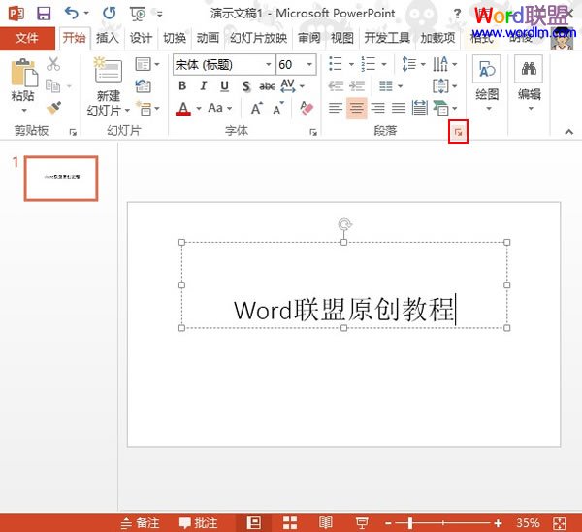This screenshot has height=532, width=582.
Task: Create a new slide with 新建幻灯片
Action: tap(108, 86)
